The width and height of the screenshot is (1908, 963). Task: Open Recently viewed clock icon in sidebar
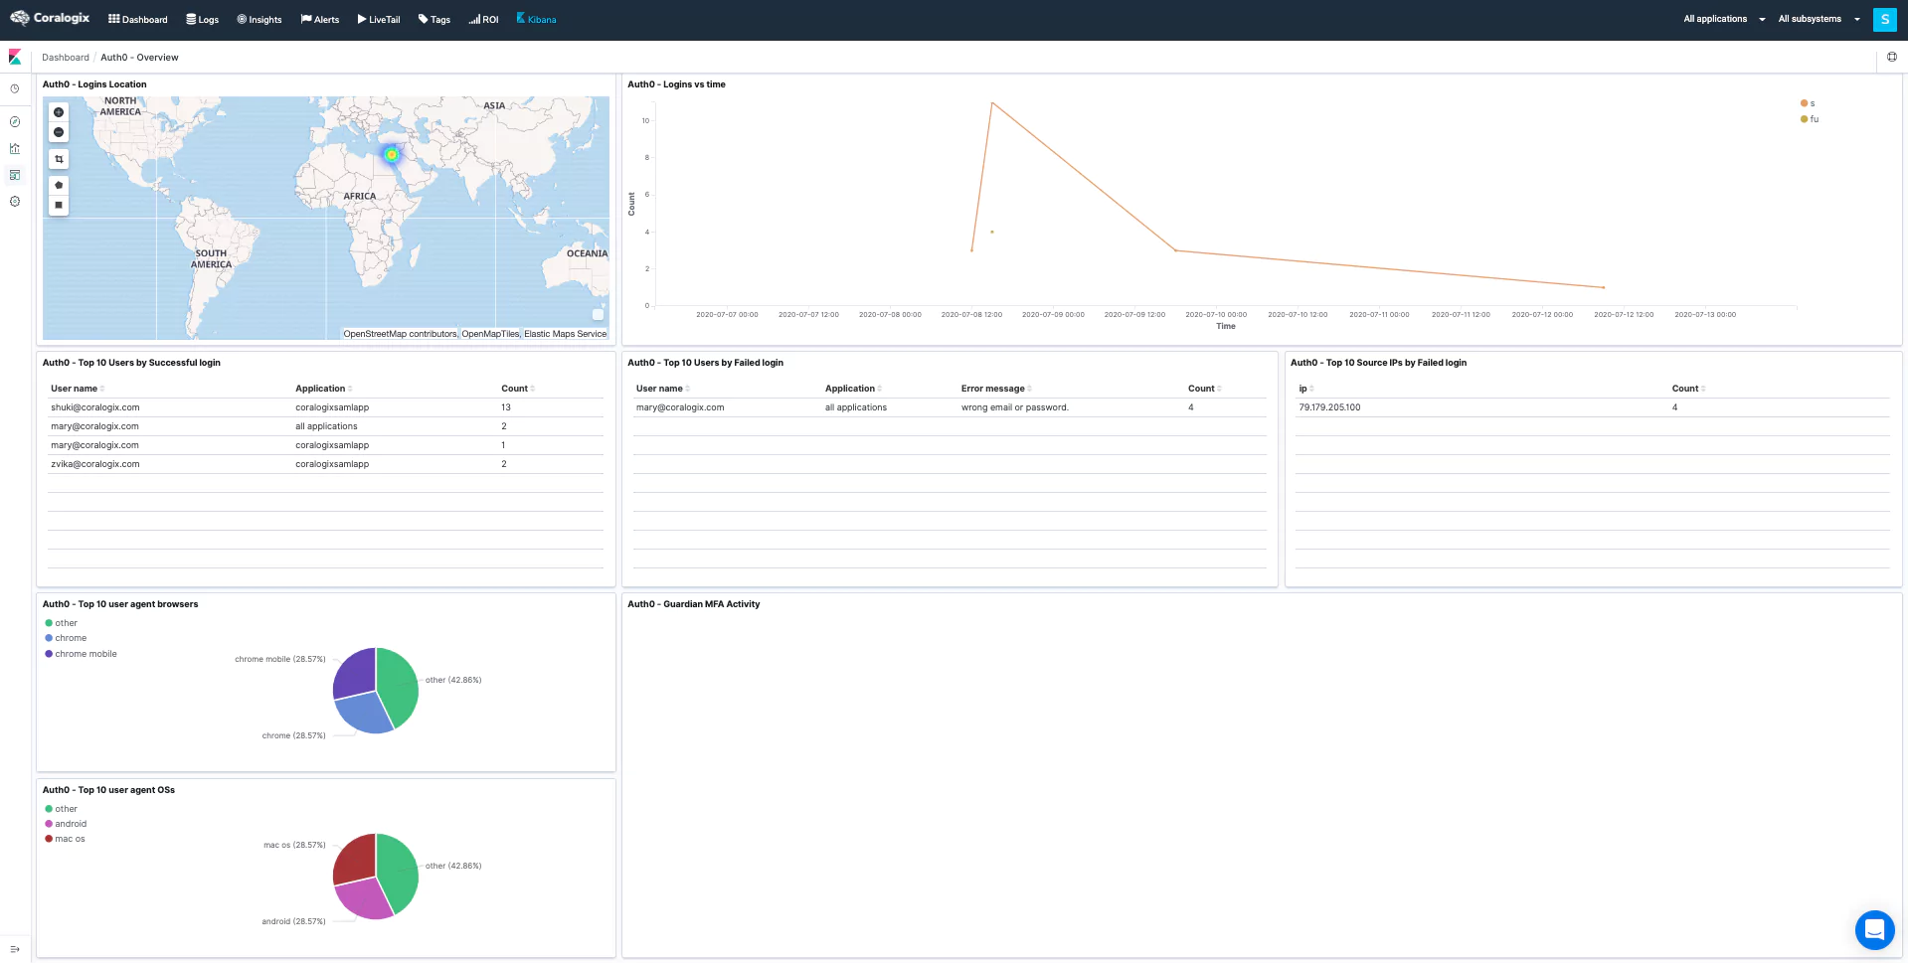[15, 89]
